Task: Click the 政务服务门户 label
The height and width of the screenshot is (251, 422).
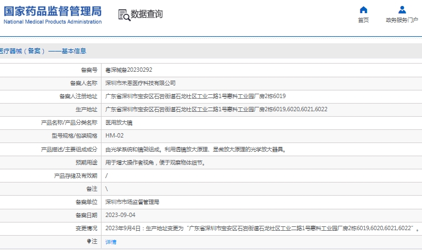Action: [x=402, y=20]
